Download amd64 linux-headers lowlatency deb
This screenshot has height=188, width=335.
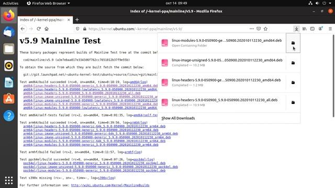pos(91,89)
